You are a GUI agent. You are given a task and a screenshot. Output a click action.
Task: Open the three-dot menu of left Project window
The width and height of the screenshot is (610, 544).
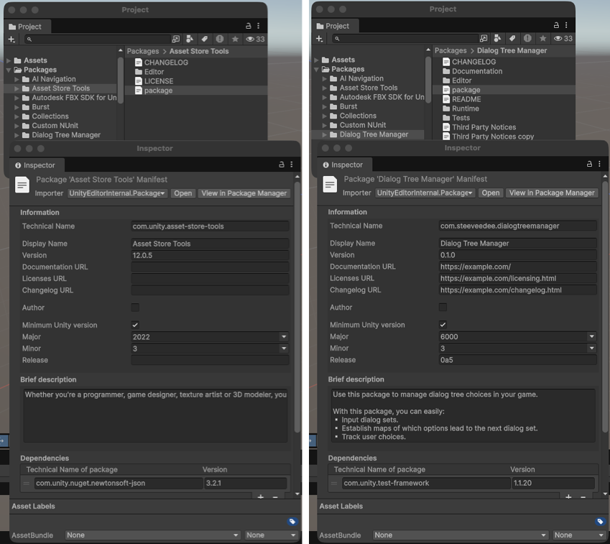tap(259, 26)
